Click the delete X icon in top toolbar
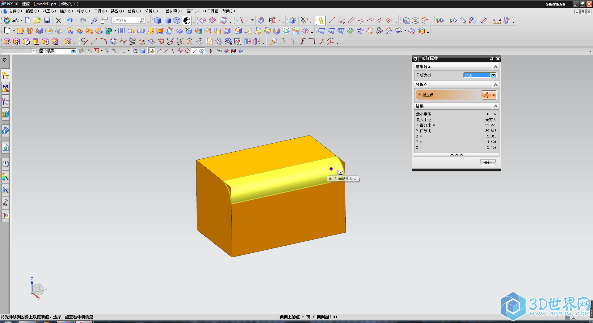The height and width of the screenshot is (323, 593). (58, 20)
